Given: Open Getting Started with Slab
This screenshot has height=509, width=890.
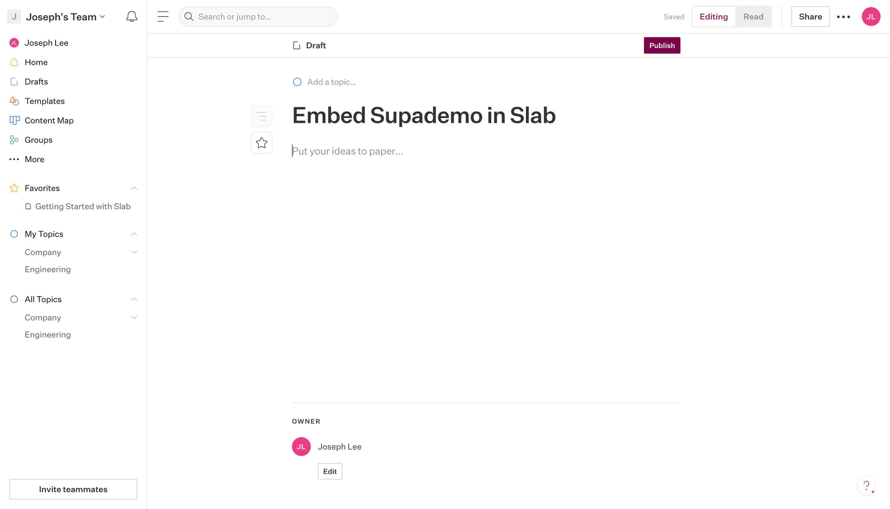Looking at the screenshot, I should (x=83, y=206).
